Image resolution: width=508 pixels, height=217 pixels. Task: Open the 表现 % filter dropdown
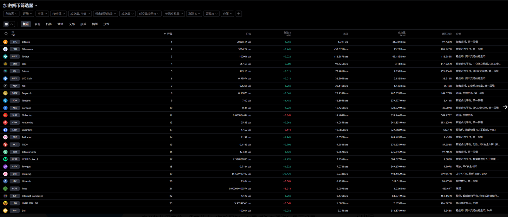coord(211,14)
